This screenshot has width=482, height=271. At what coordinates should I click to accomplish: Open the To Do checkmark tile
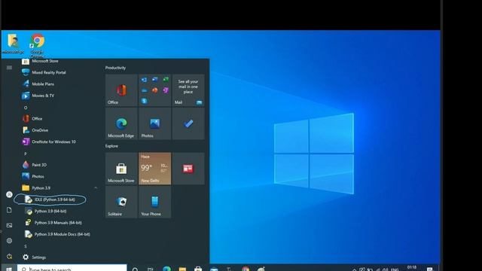[188, 123]
